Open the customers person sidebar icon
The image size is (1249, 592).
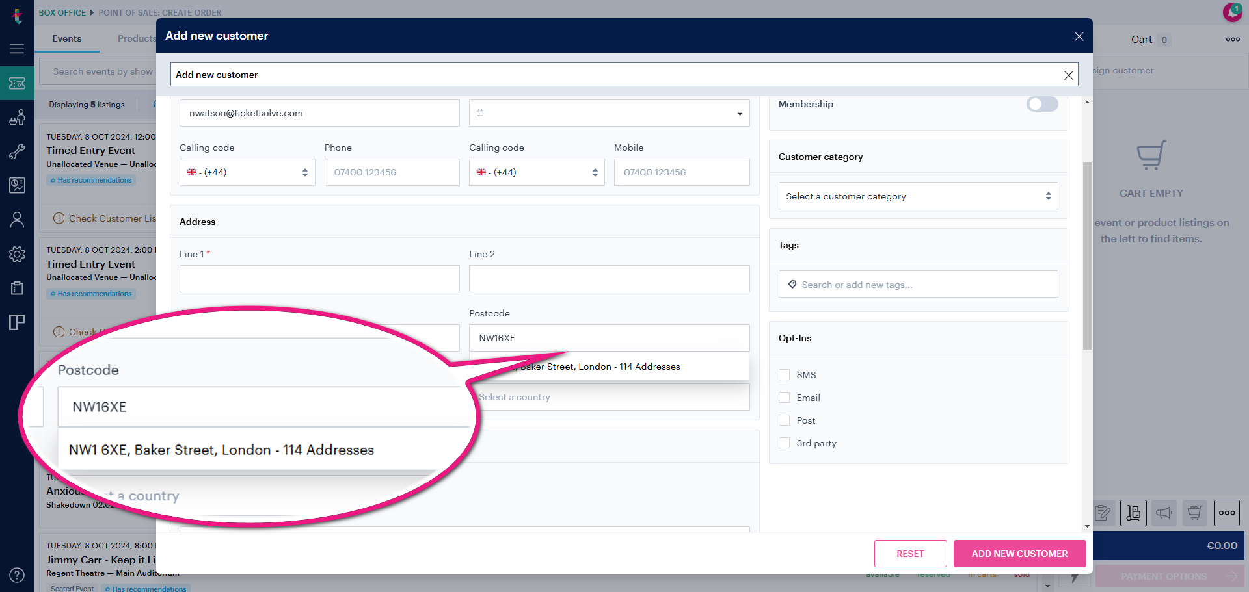pos(17,220)
